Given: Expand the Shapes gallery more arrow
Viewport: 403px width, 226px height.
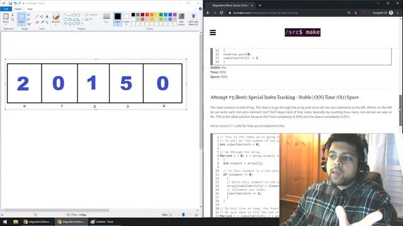Looking at the screenshot, I should (x=82, y=23).
